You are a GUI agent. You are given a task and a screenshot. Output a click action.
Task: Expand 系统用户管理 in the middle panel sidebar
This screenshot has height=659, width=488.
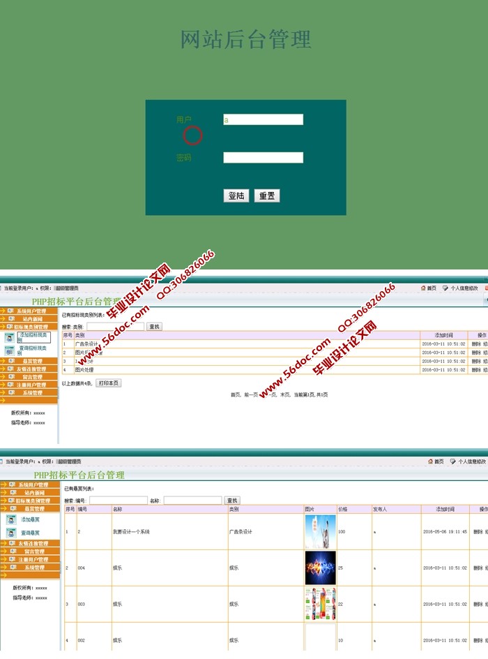click(31, 311)
